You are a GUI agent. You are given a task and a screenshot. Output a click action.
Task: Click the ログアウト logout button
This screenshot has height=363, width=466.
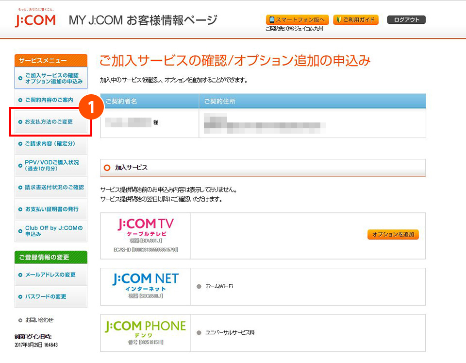[x=406, y=20]
